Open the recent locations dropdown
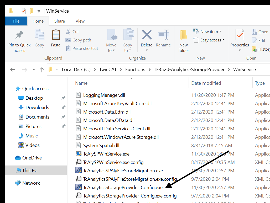Screen dimensions: 270x203 pos(34,70)
